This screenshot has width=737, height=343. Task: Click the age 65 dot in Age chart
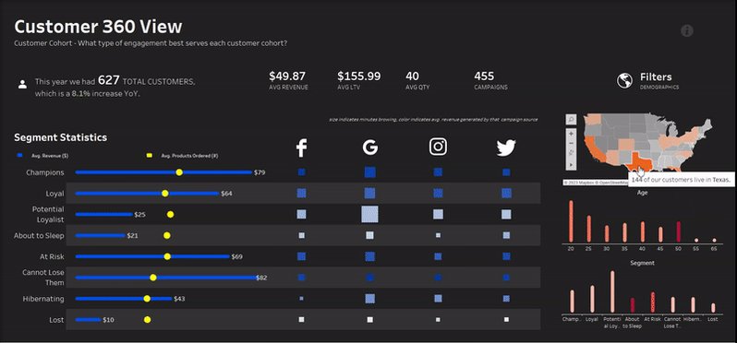pyautogui.click(x=714, y=240)
